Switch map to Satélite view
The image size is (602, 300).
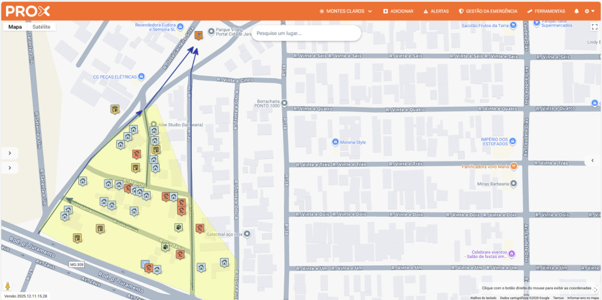pos(41,27)
